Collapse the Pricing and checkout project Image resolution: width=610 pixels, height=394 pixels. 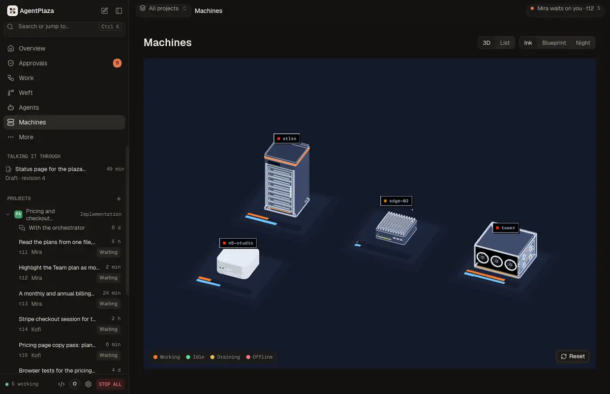(8, 214)
